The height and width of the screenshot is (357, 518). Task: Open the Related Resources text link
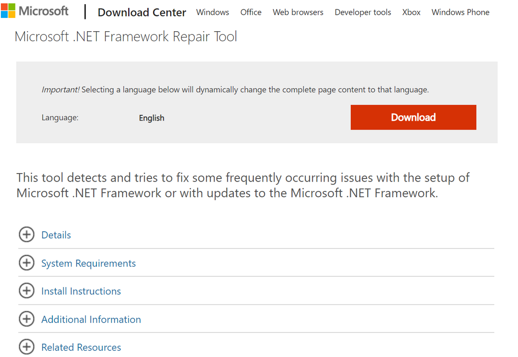(81, 348)
